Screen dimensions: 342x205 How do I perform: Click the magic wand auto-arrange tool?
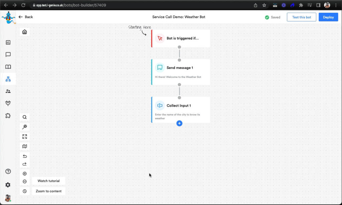[x=25, y=127]
